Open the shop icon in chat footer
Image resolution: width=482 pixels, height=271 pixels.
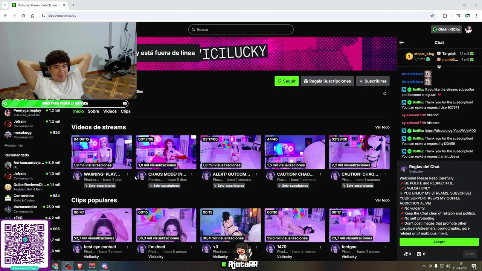[x=421, y=254]
